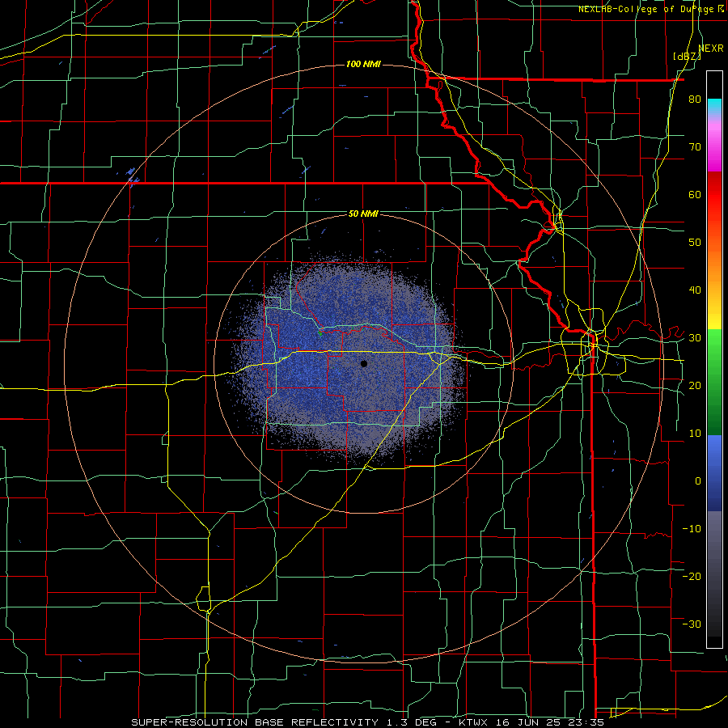The height and width of the screenshot is (728, 728).
Task: Click the 40 dBZ label on color scale
Action: [x=695, y=290]
